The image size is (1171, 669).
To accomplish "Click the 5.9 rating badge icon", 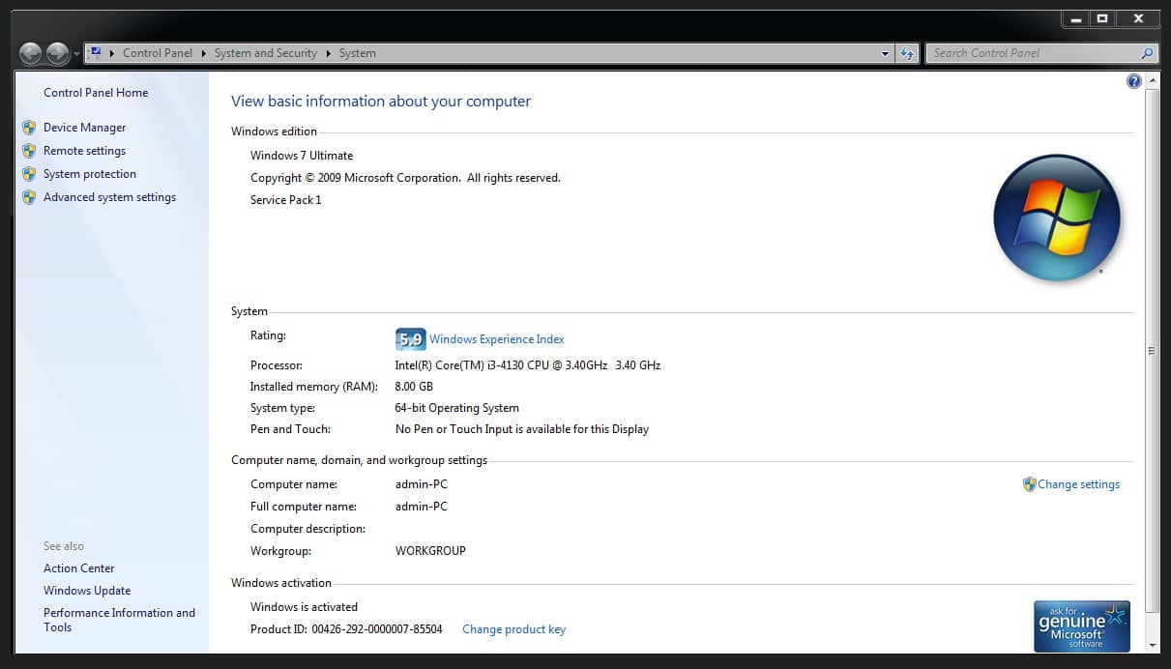I will (410, 339).
